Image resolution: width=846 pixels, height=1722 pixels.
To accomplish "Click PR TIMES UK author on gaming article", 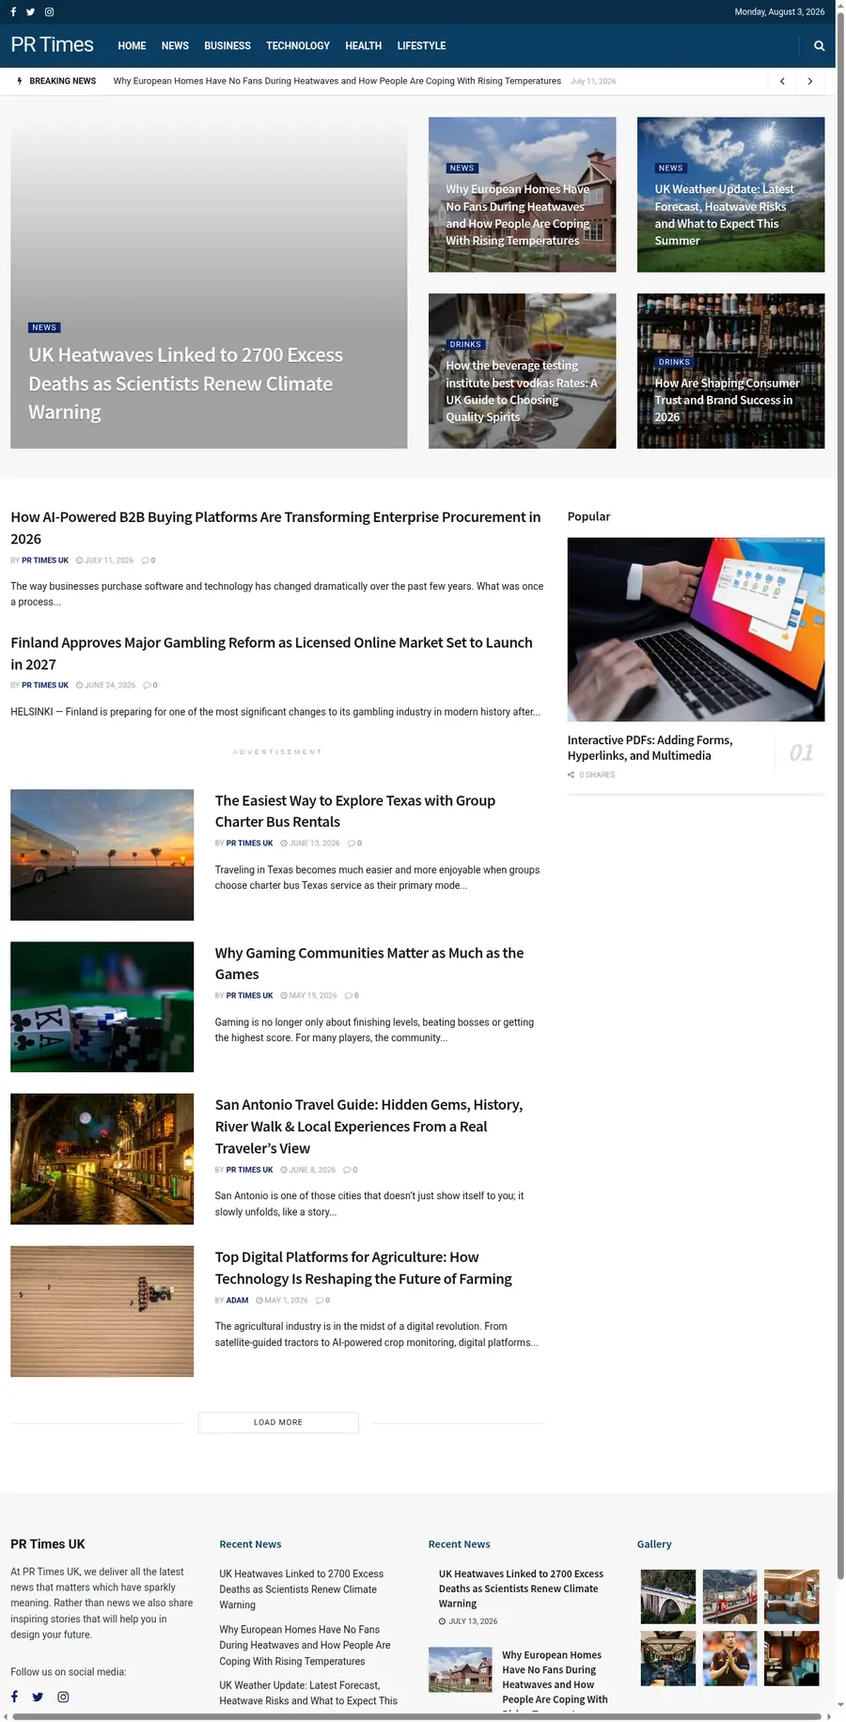I will 249,996.
